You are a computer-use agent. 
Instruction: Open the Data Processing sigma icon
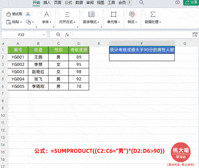153,14
